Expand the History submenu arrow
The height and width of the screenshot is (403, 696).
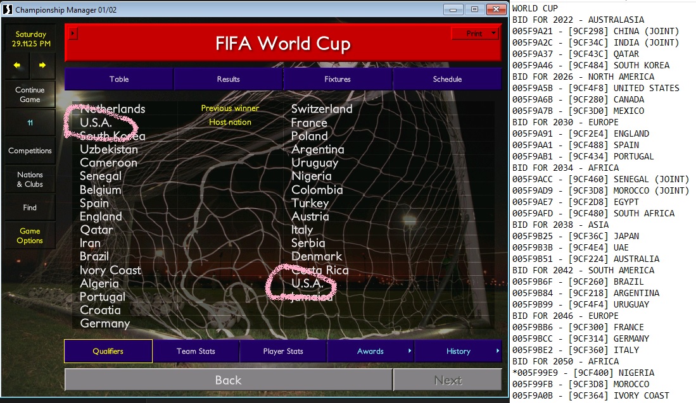[x=497, y=350]
